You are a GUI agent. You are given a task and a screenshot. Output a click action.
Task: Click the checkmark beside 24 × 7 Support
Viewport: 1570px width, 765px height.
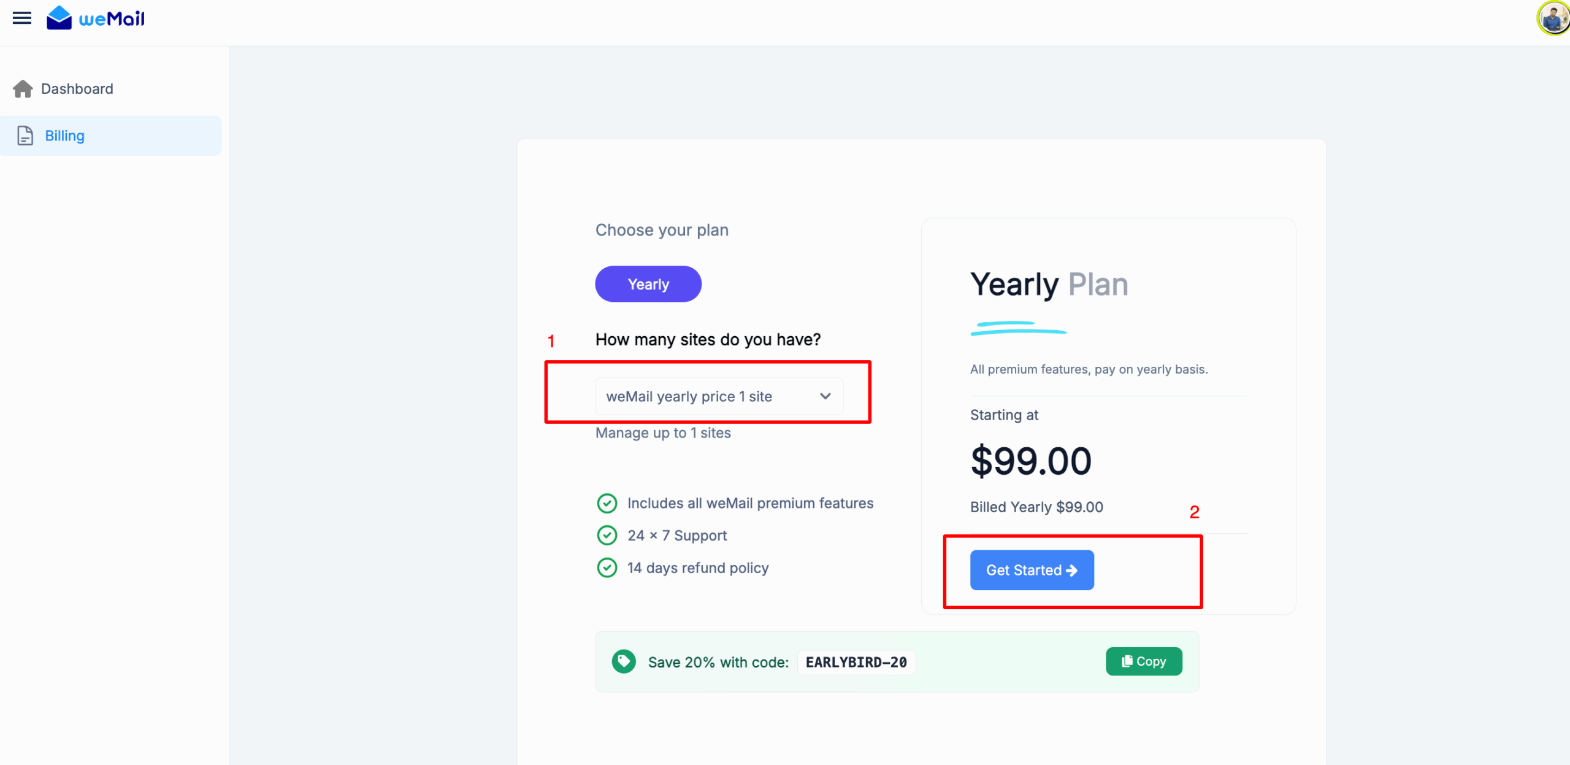point(607,536)
